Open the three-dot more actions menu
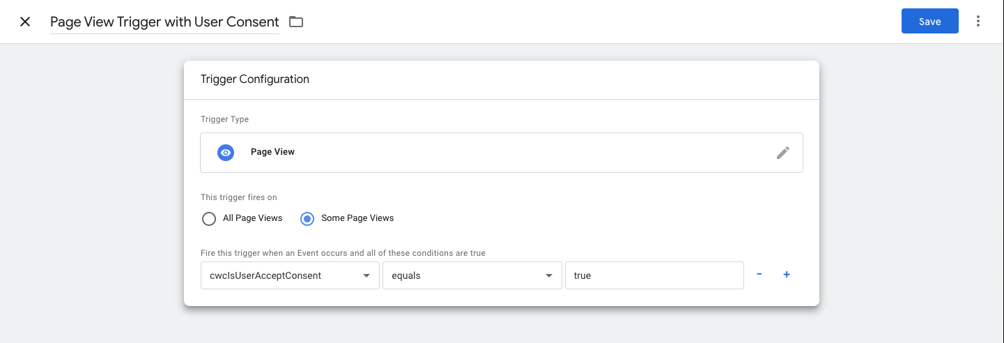 click(978, 21)
